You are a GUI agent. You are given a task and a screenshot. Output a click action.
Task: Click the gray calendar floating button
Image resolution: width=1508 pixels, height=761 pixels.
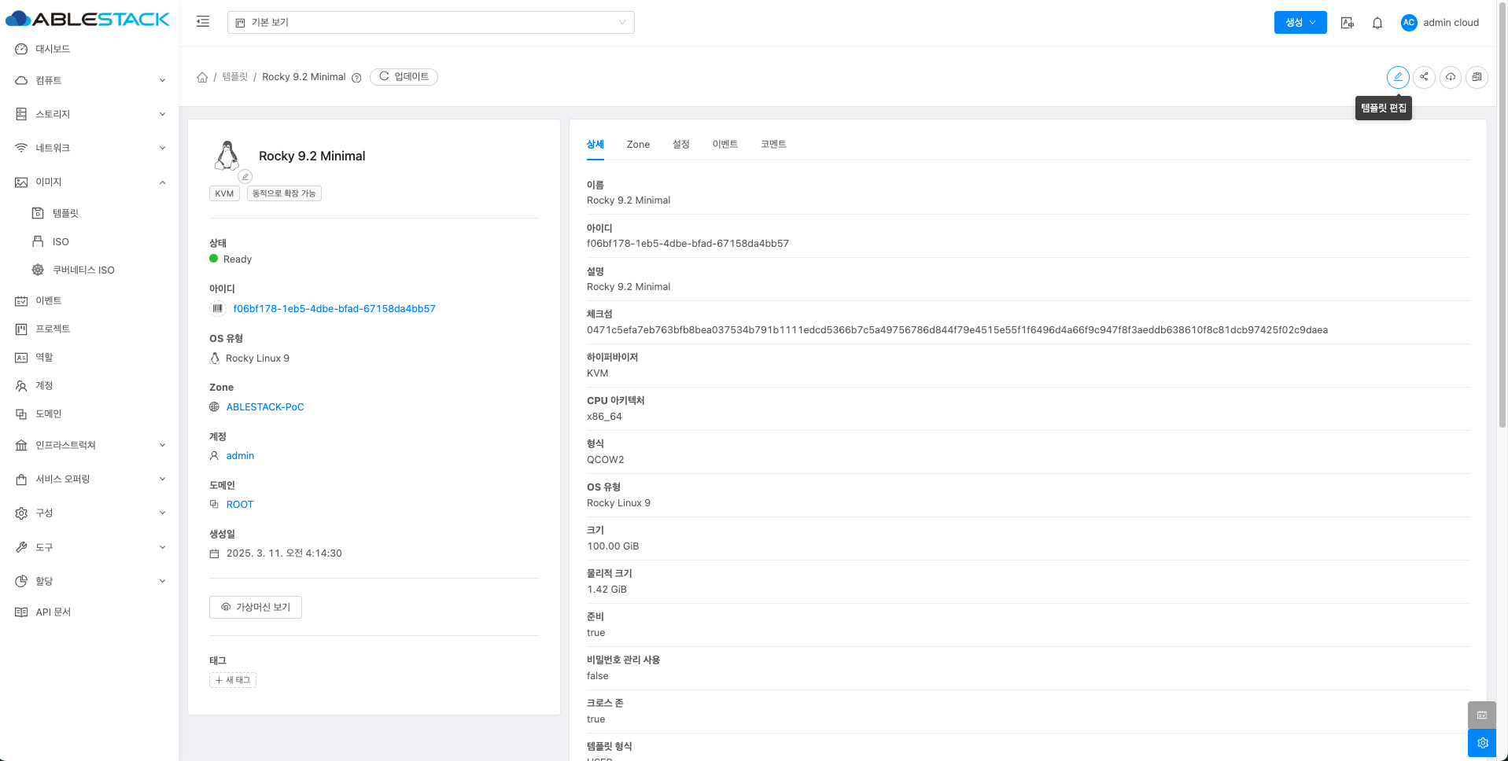point(1482,715)
